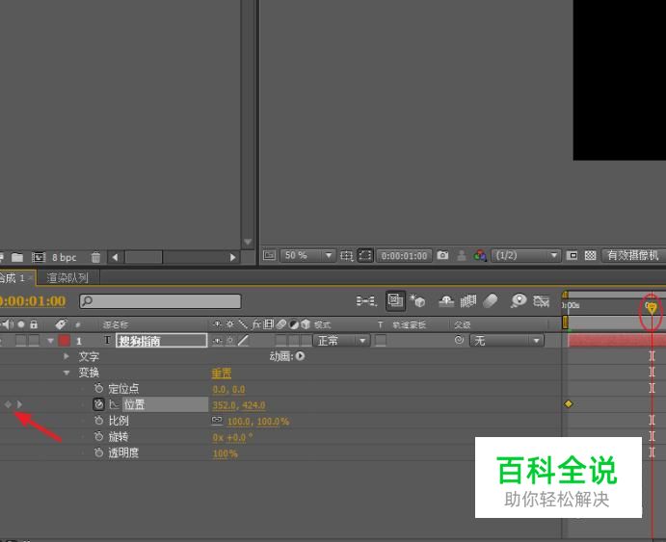Switch to the 渲染队列 tab
666x542 pixels.
click(x=67, y=278)
